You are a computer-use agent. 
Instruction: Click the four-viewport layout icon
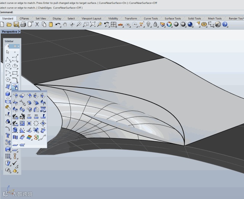114,24
